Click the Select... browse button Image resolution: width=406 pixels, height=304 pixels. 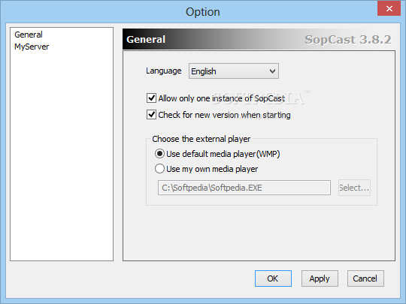click(x=354, y=188)
